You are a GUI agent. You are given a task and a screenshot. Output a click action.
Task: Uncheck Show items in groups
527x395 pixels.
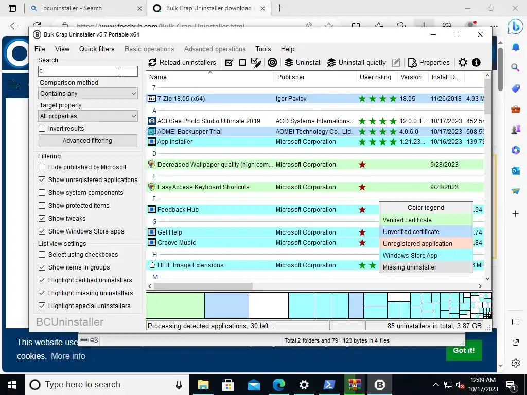coord(42,267)
